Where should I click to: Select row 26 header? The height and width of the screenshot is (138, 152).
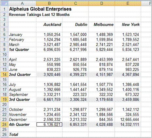(x=4, y=134)
